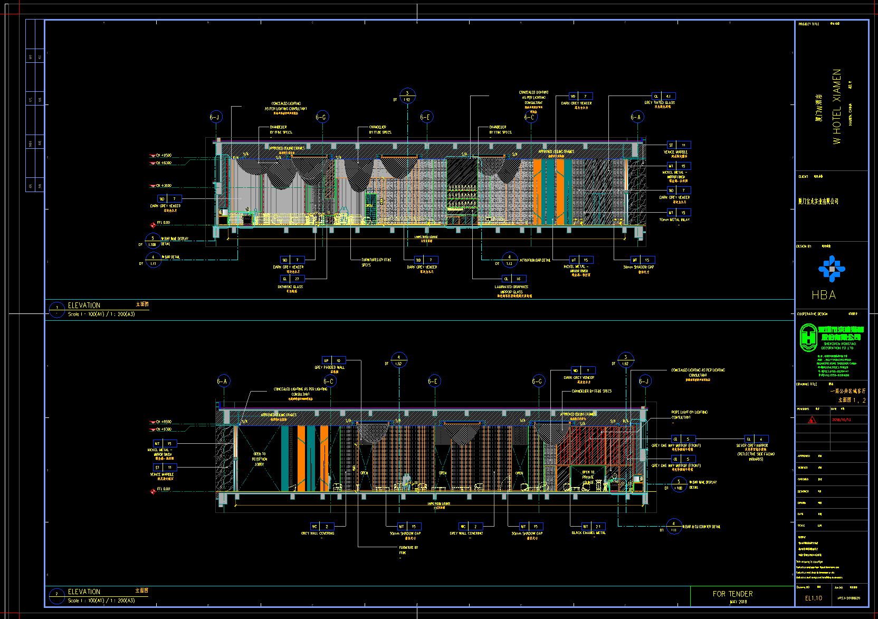Click the Activation Bar Detail bubble
The image size is (878, 619).
[x=509, y=260]
